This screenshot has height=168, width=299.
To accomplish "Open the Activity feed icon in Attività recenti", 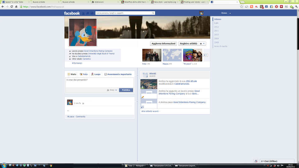I will (x=145, y=75).
